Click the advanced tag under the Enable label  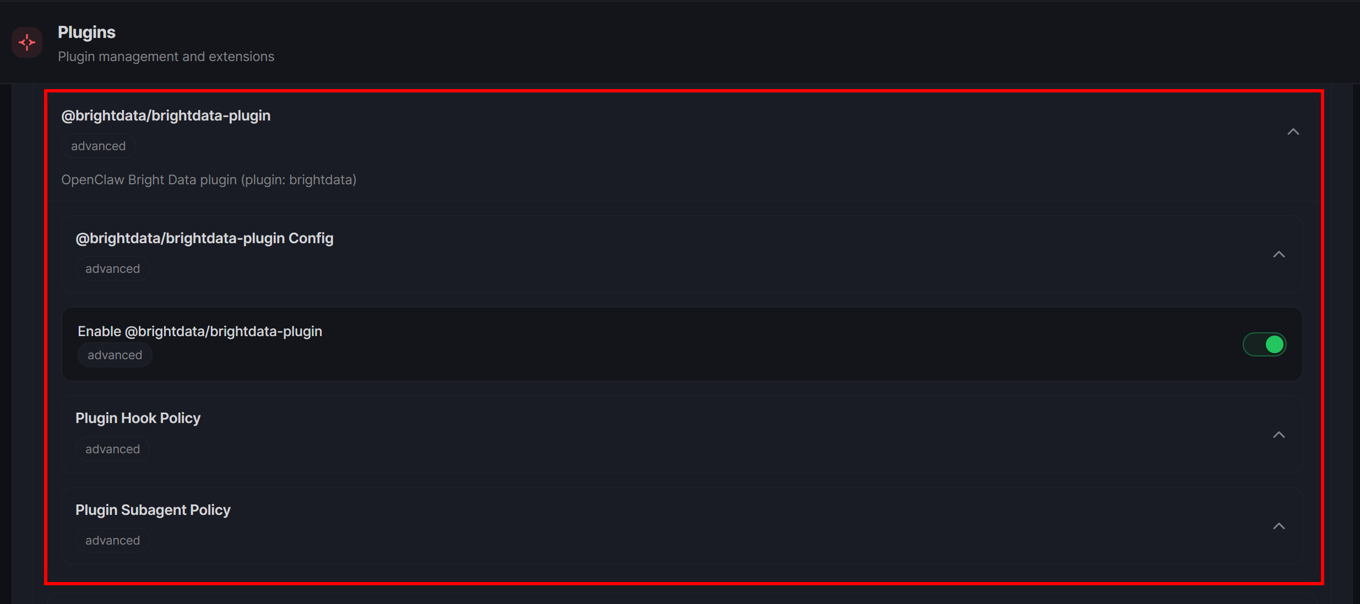[115, 355]
